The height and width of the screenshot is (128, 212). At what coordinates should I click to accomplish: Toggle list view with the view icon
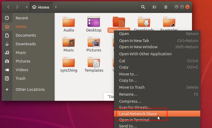click(x=154, y=7)
